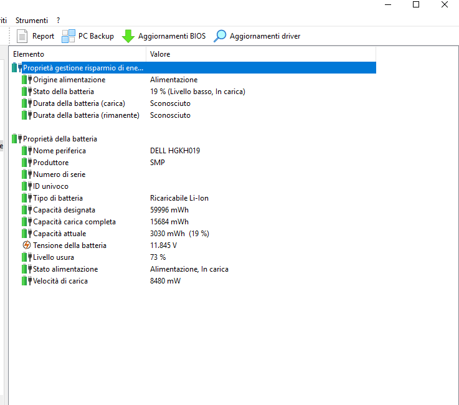Screen dimensions: 459x405
Task: Select the Stato della batteria row
Action: (x=64, y=92)
